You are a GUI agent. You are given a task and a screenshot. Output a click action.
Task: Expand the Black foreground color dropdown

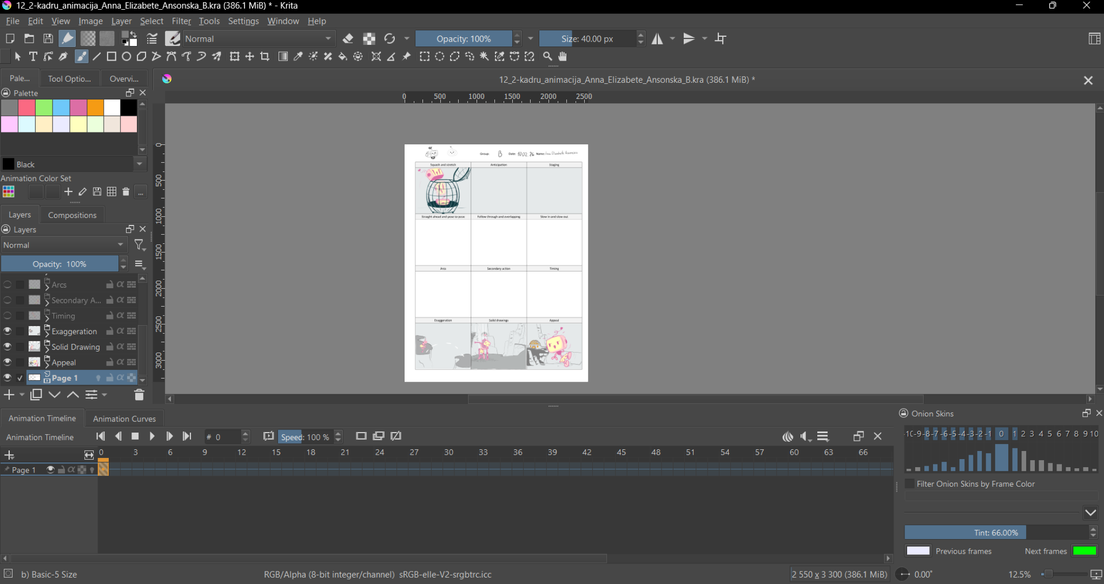click(x=140, y=164)
